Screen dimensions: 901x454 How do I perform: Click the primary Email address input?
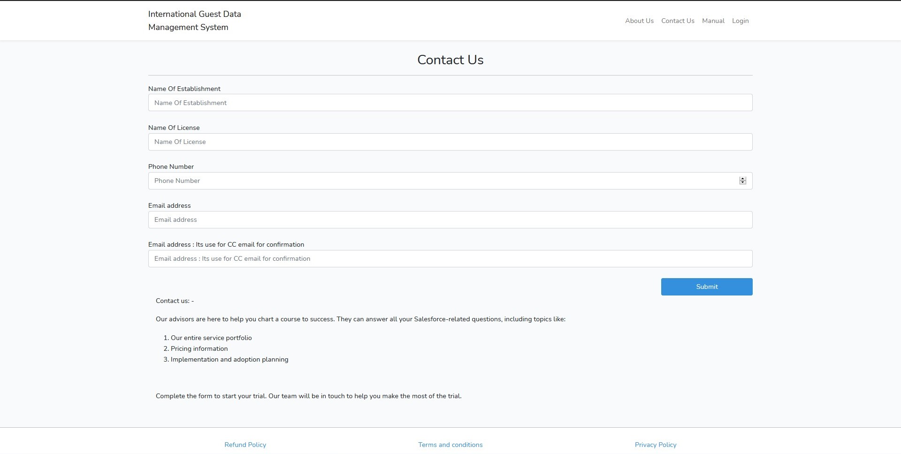[x=450, y=219]
